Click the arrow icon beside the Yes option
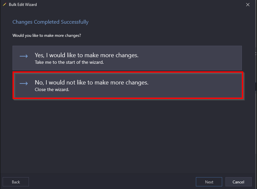 (24, 56)
